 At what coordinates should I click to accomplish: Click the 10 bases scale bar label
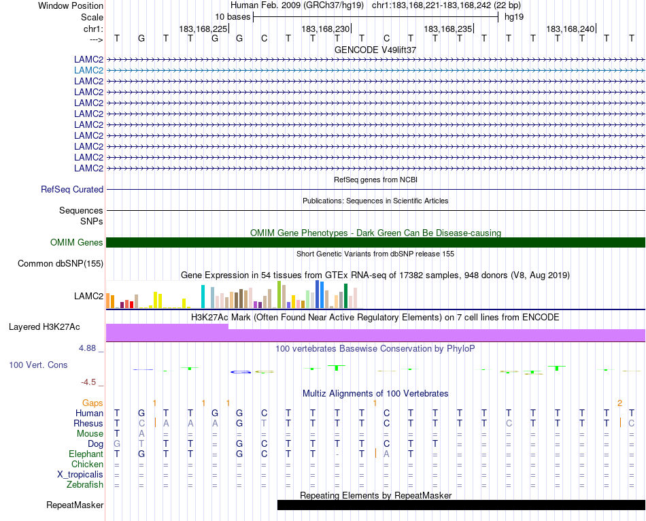(233, 17)
